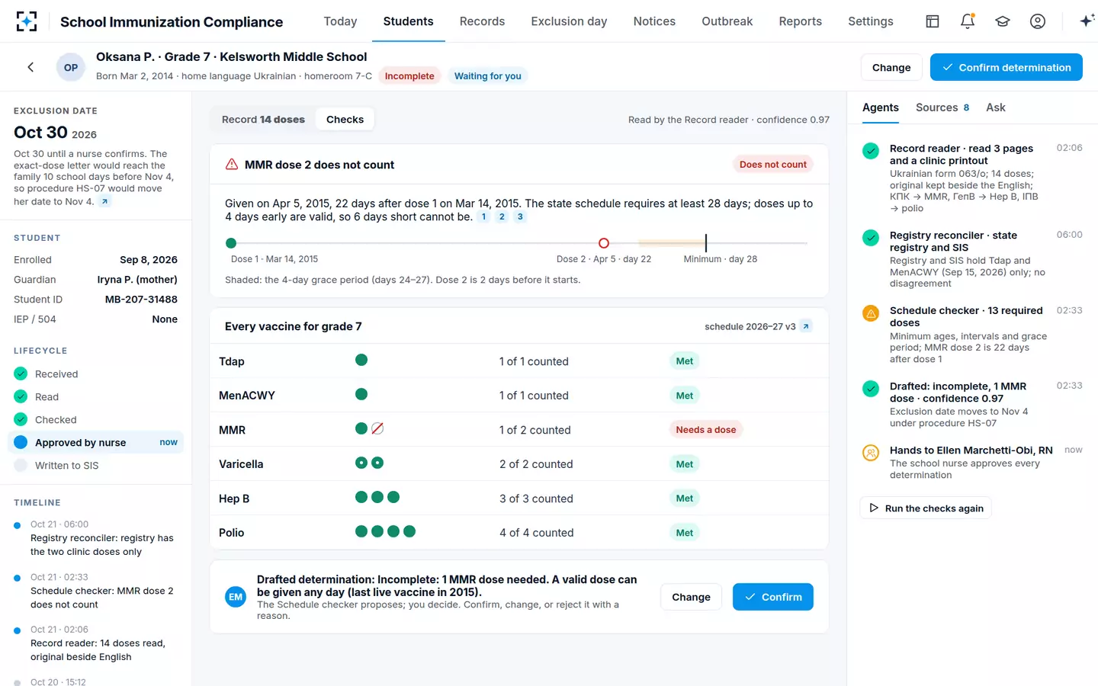The image size is (1098, 686).
Task: Show the Record 14 doses view
Action: (x=263, y=120)
